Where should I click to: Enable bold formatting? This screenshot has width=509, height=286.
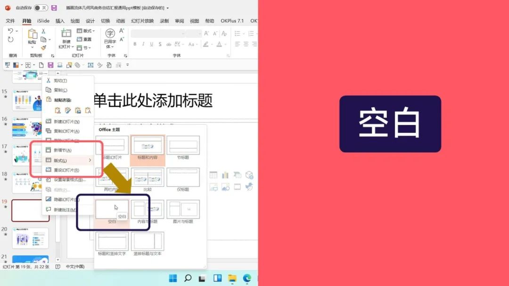click(135, 44)
